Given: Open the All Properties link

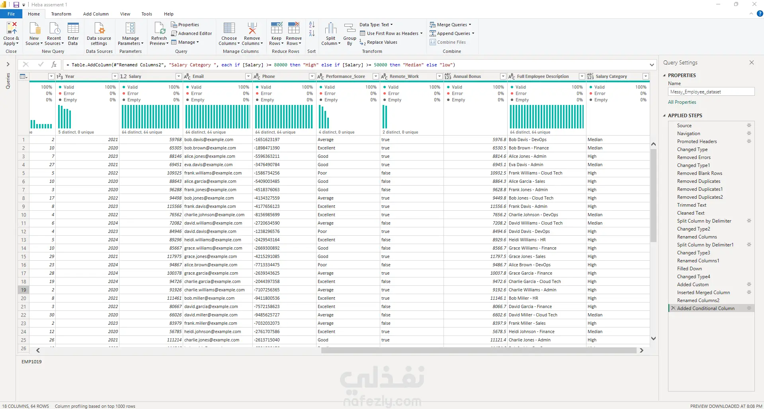Looking at the screenshot, I should point(682,102).
